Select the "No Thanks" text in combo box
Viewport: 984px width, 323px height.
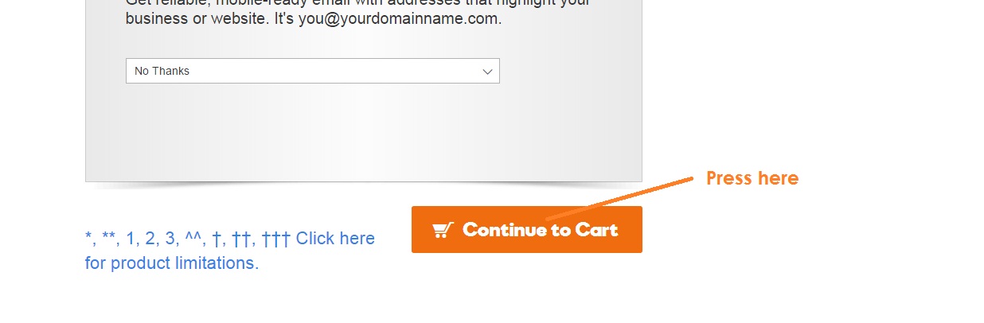coord(162,71)
